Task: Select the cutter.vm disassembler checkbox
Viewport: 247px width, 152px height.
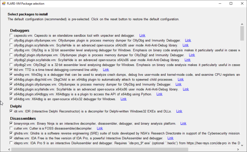Action: coord(11,128)
